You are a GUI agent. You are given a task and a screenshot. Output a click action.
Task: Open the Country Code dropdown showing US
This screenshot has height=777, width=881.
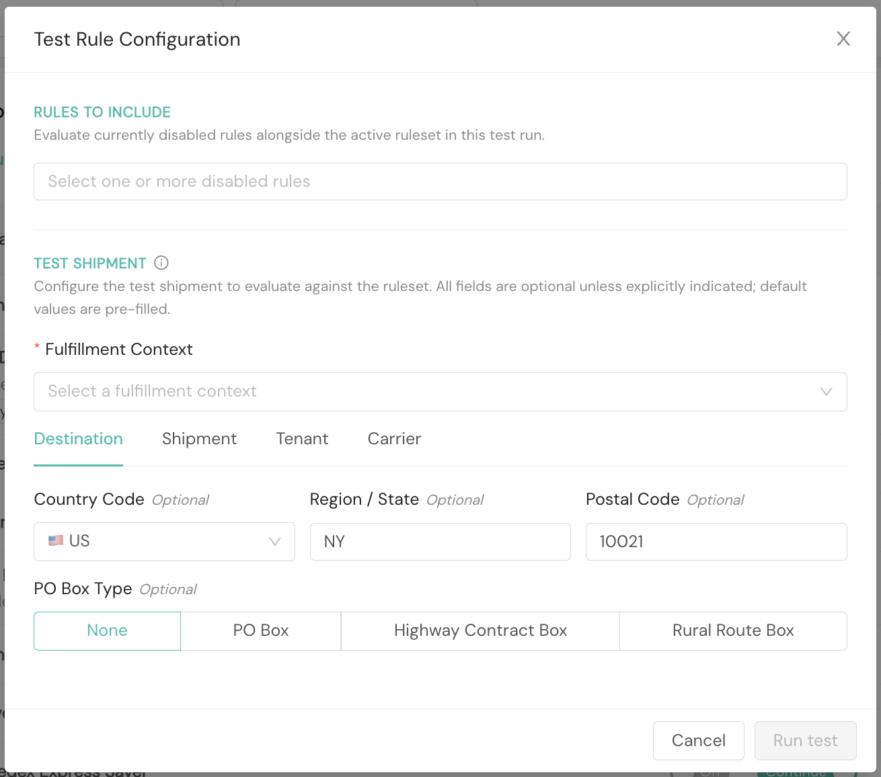(165, 542)
